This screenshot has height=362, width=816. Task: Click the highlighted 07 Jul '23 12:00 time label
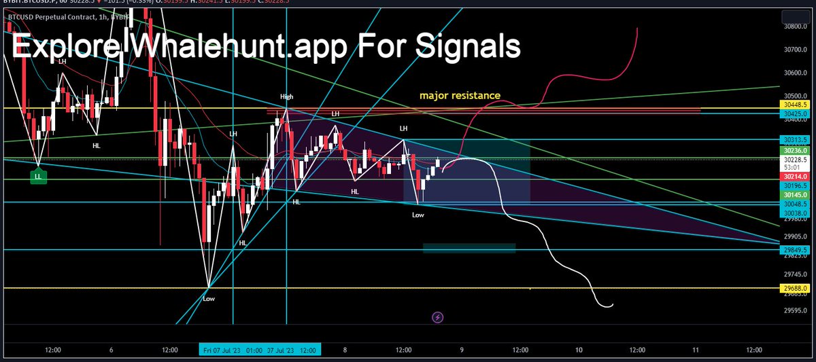point(292,350)
